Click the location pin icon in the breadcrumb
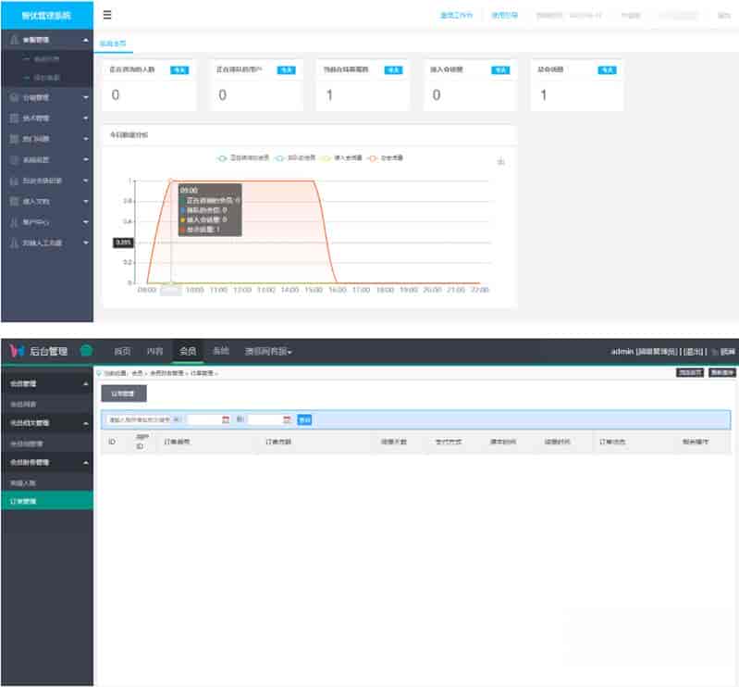 click(x=100, y=372)
